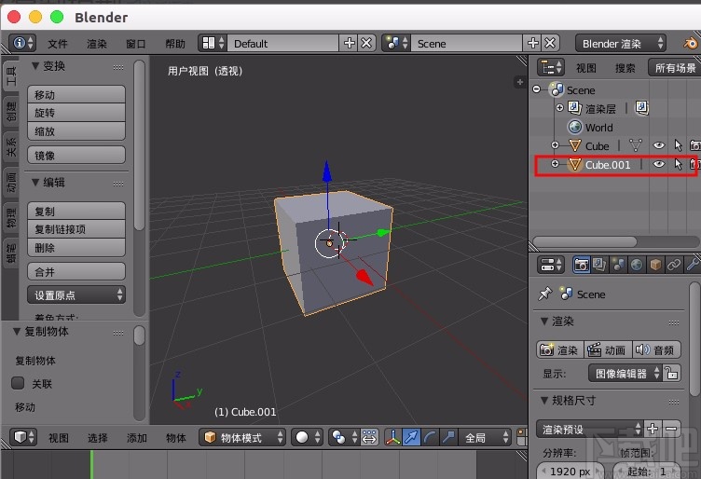Open the 添加 menu in 3D header
701x479 pixels.
(x=136, y=437)
